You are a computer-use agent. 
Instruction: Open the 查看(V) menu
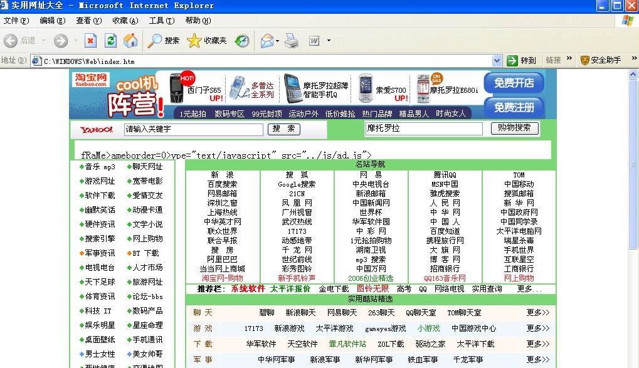pos(89,21)
